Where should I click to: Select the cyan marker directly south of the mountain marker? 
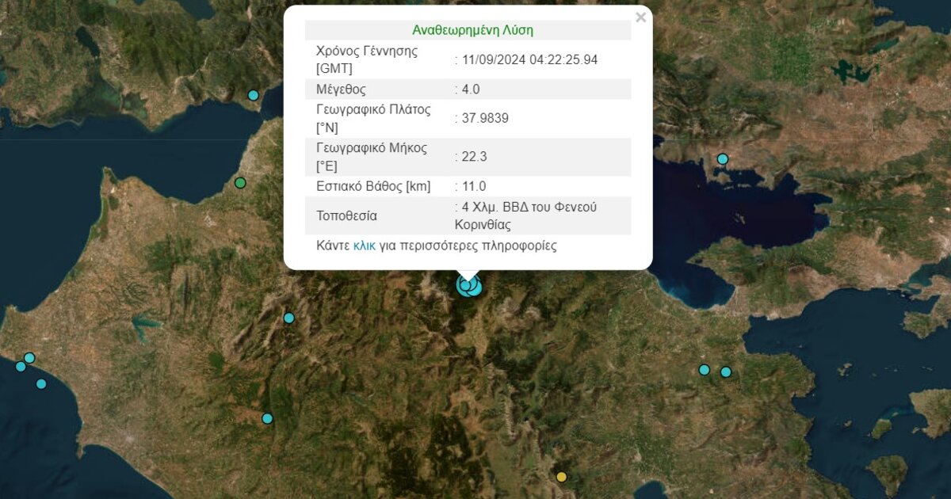268,418
